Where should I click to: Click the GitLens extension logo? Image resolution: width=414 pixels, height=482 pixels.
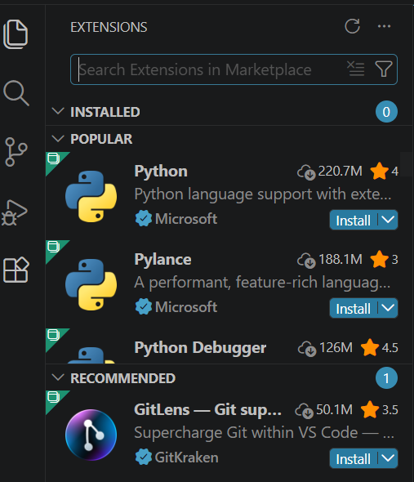point(91,435)
